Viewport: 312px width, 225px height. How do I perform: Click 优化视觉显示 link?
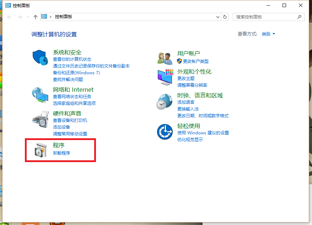pyautogui.click(x=190, y=140)
